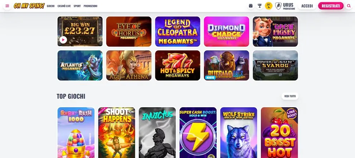This screenshot has width=355, height=158.
Task: Go to Casinò Live section
Action: pos(64,6)
